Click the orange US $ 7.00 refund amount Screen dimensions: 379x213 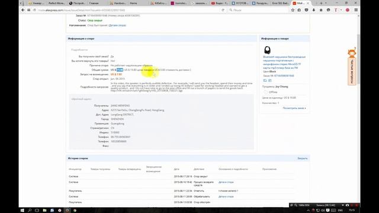click(x=116, y=75)
